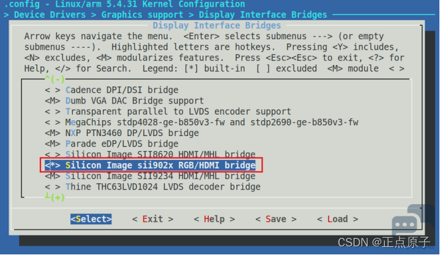Viewport: 440px width, 255px height.
Task: Click the < Load > button
Action: tap(338, 219)
